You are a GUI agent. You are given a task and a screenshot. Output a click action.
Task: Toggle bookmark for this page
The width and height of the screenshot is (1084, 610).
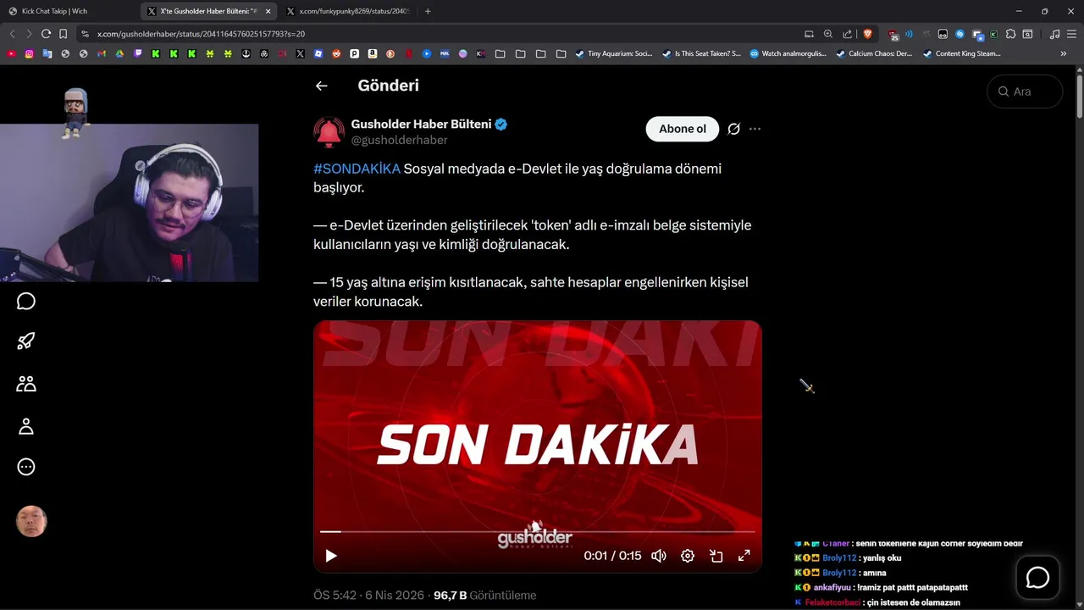63,34
